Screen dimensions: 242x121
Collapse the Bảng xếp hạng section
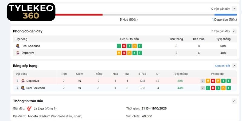(234, 66)
